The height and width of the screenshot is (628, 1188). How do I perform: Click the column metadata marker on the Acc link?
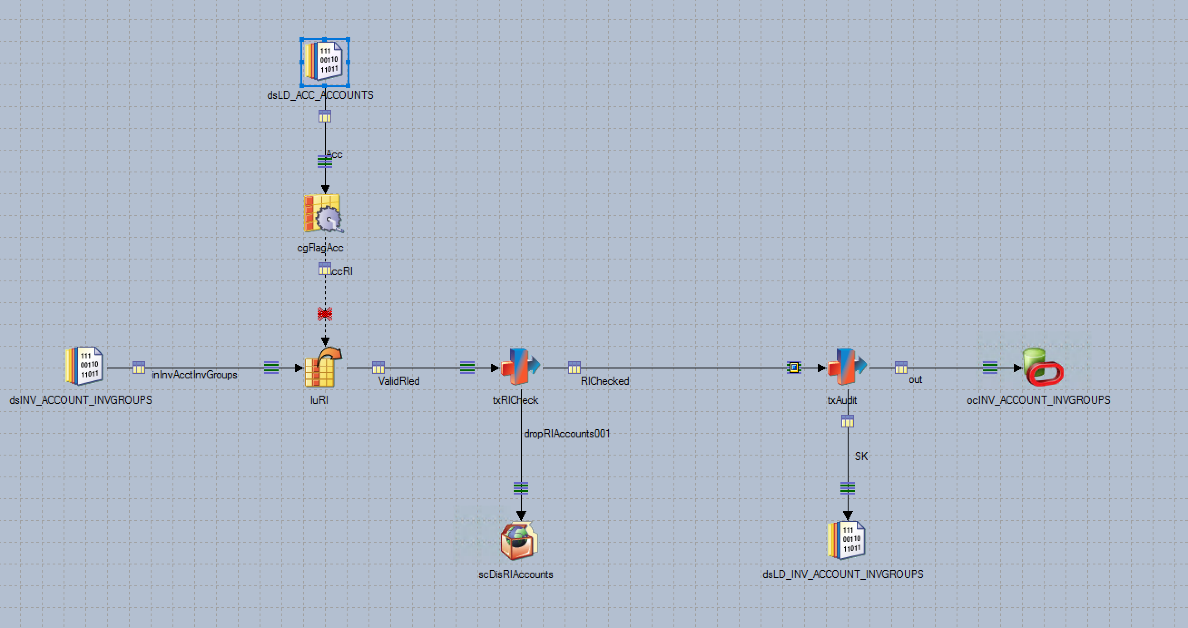point(325,116)
